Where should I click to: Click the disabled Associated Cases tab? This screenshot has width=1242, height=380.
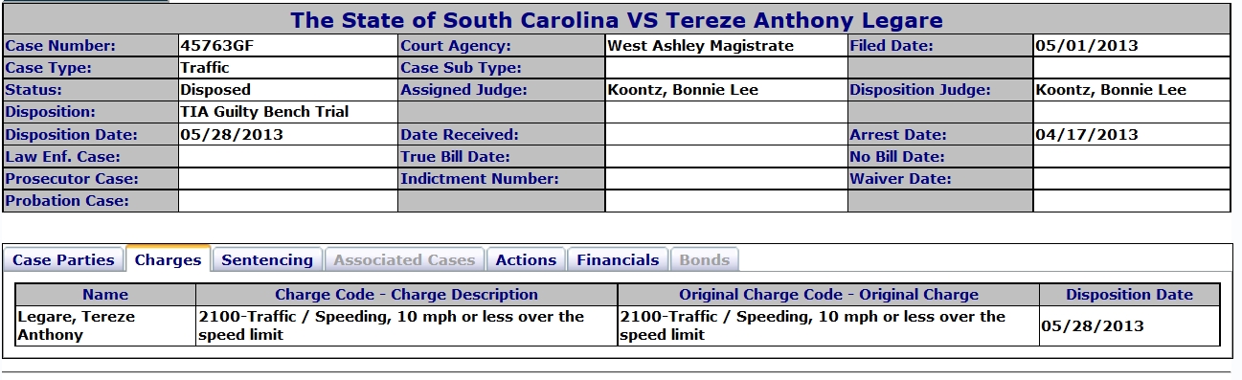coord(404,259)
